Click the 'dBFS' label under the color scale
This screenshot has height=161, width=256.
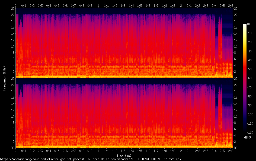247,137
